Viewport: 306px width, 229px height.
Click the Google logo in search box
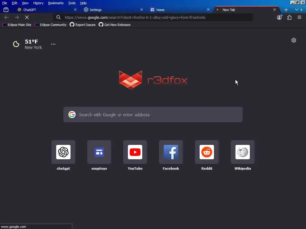(72, 114)
